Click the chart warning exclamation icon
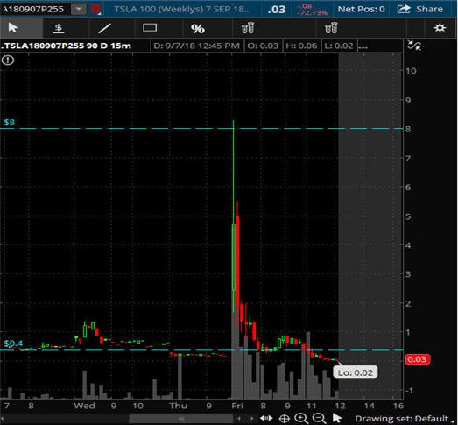The height and width of the screenshot is (425, 458). pyautogui.click(x=8, y=60)
